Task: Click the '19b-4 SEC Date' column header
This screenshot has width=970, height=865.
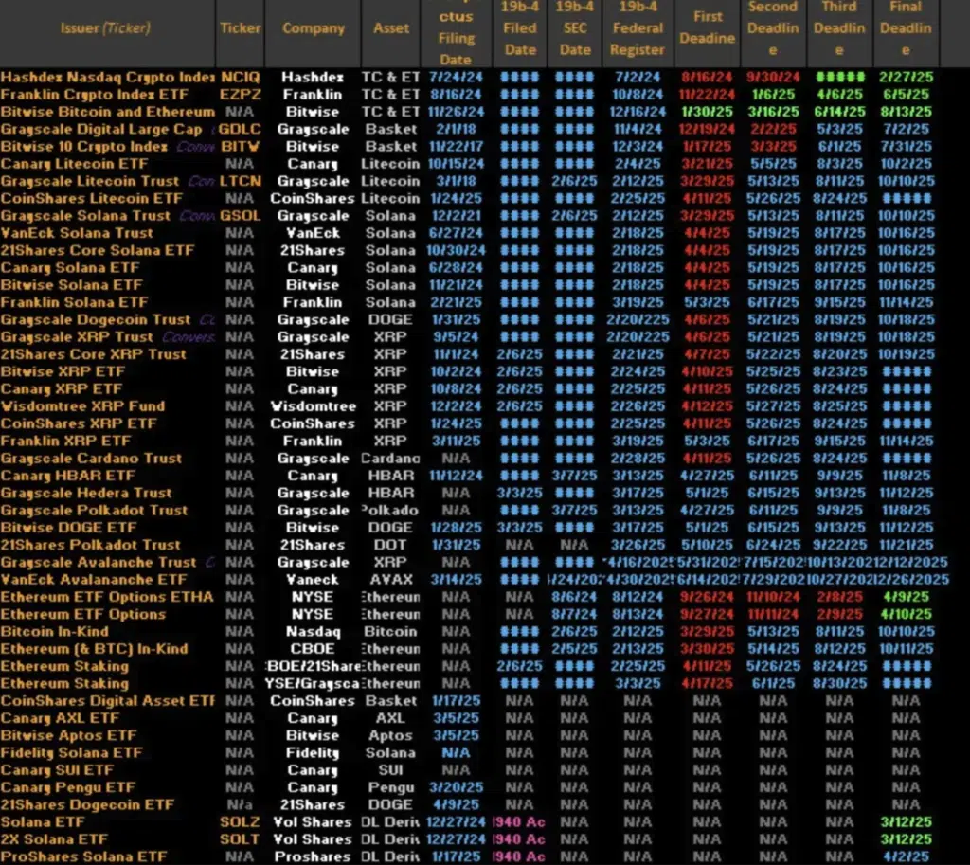Action: point(575,27)
